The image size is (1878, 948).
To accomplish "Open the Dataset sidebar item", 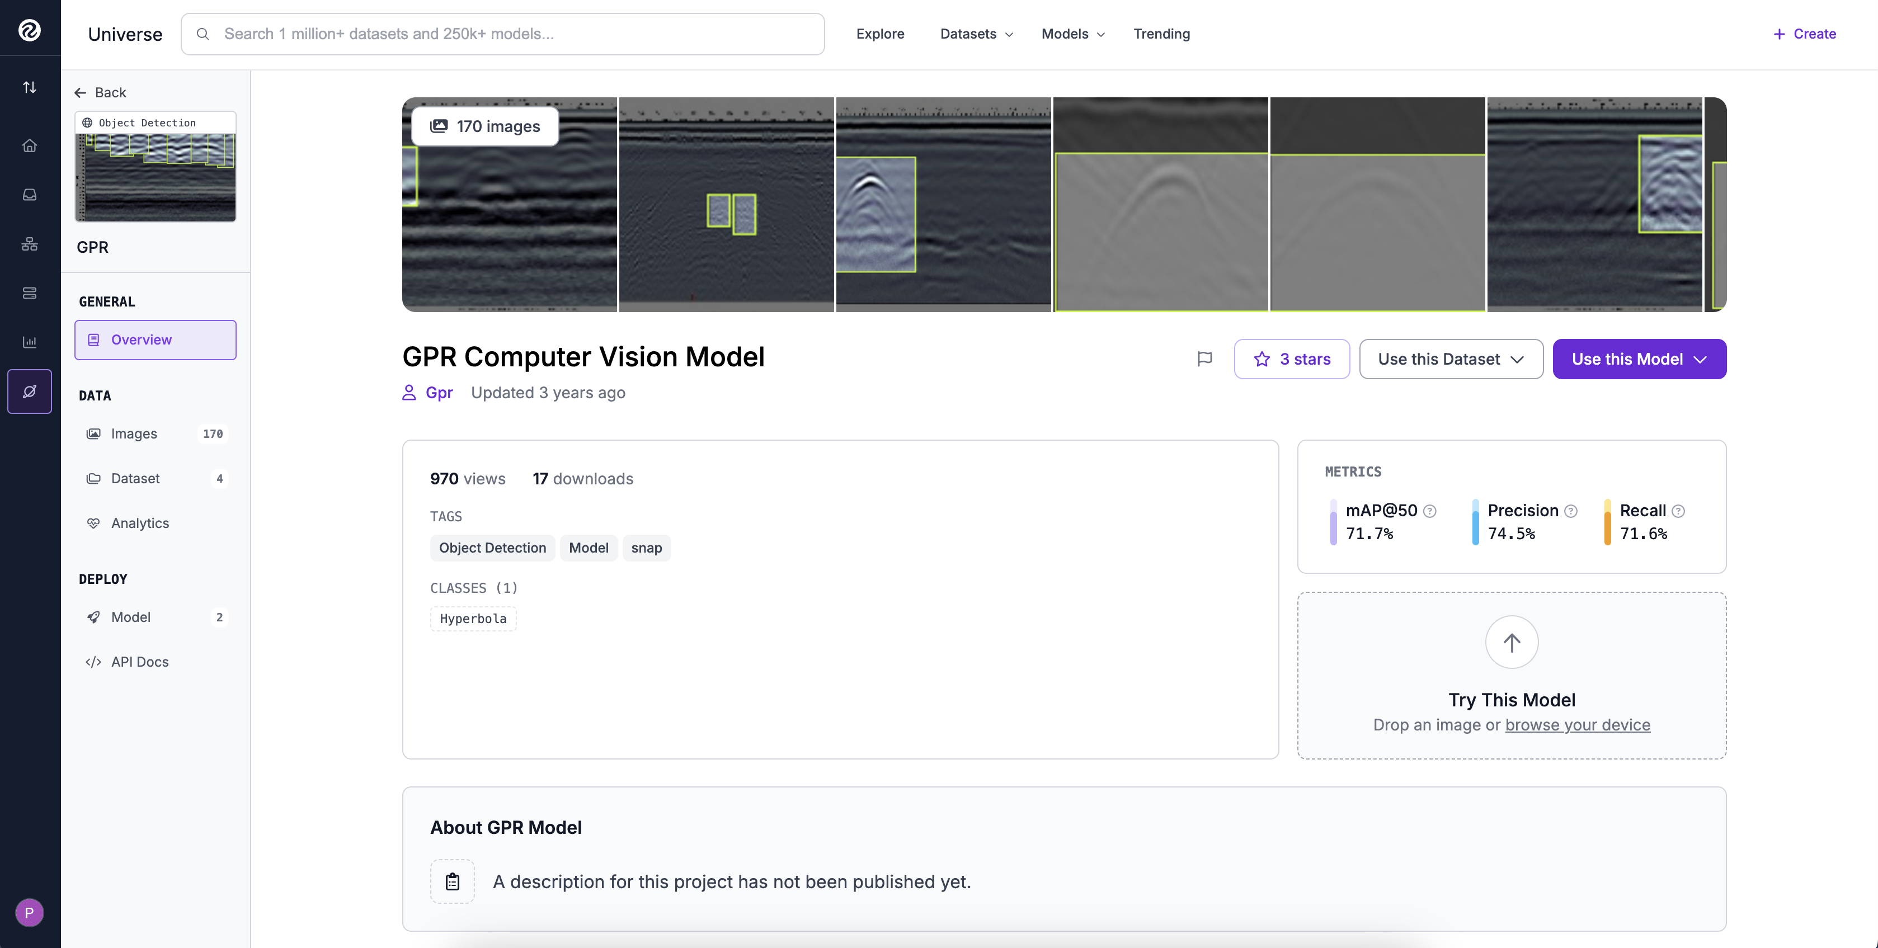I will click(x=156, y=479).
